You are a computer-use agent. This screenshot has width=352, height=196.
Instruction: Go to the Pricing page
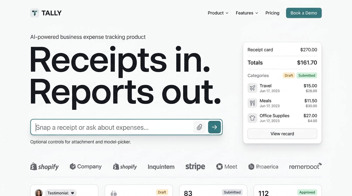pyautogui.click(x=272, y=13)
